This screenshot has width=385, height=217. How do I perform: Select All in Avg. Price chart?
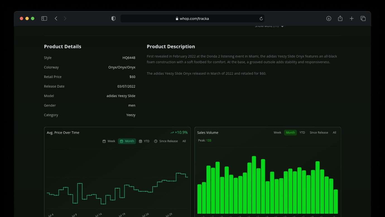(x=184, y=141)
